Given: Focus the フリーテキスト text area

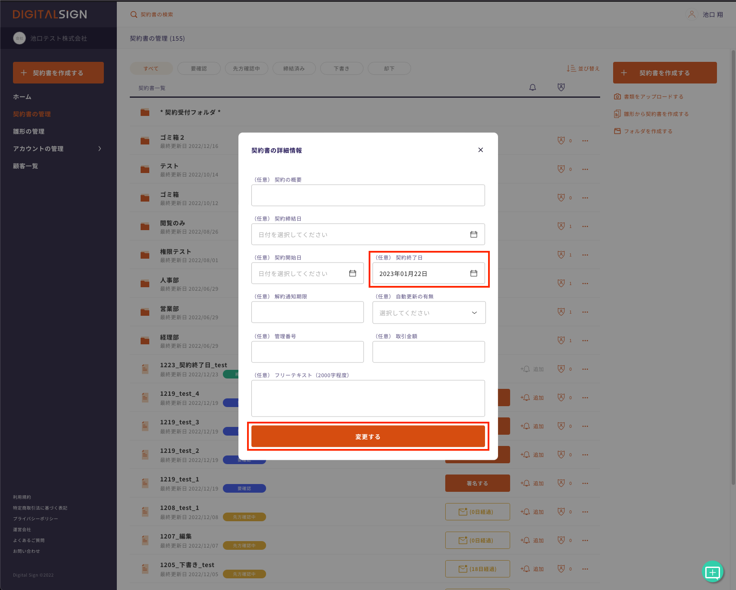Looking at the screenshot, I should [368, 398].
